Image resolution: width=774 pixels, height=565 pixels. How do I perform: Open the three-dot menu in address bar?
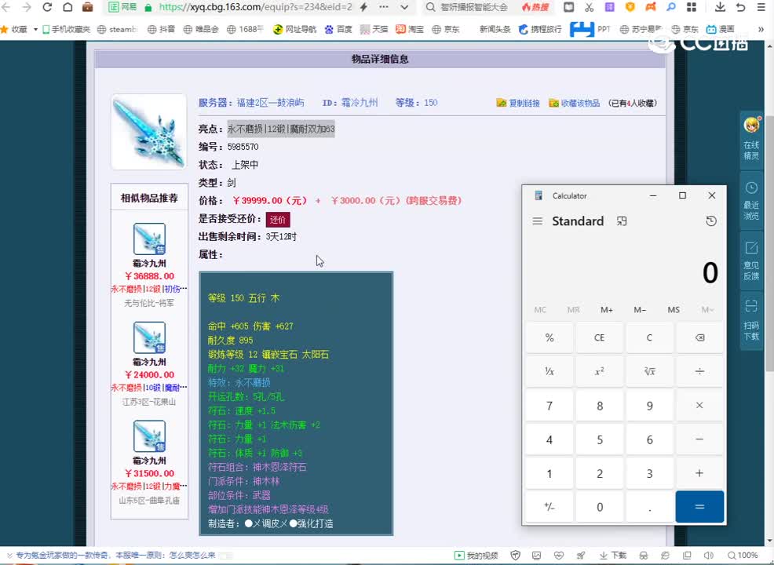point(384,7)
